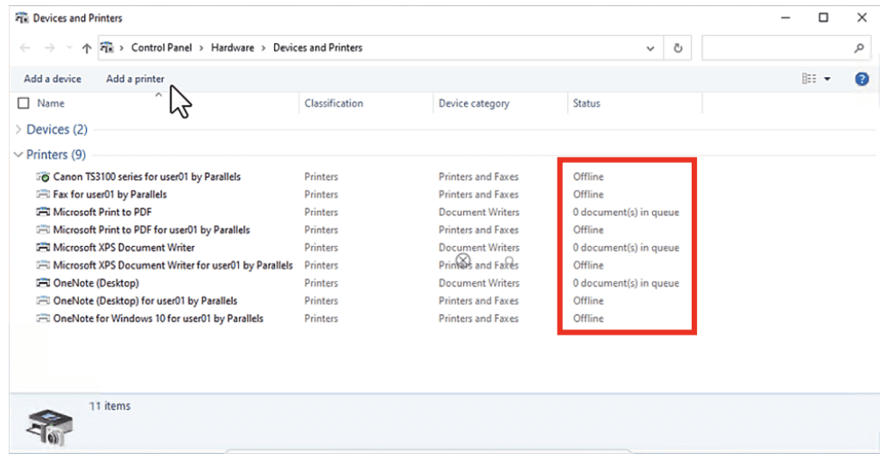This screenshot has height=459, width=886.
Task: Click the OneNote (Desktop) printer icon
Action: point(43,283)
